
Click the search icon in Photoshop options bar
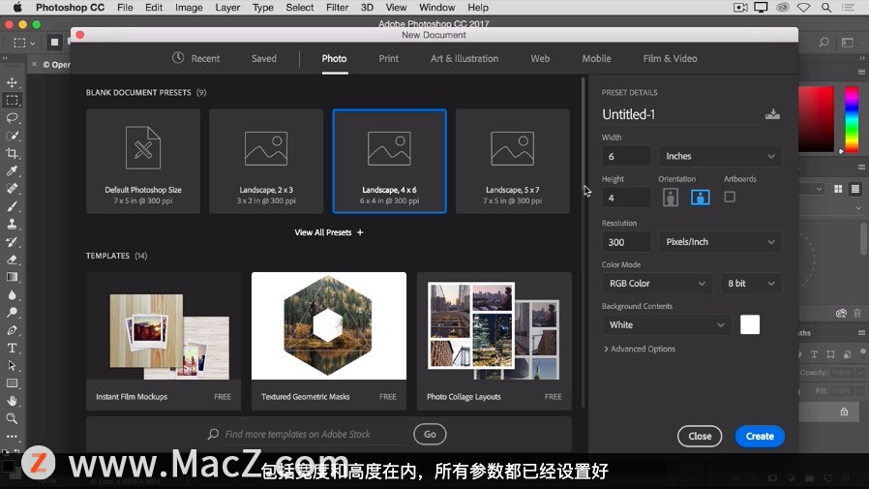tap(824, 43)
